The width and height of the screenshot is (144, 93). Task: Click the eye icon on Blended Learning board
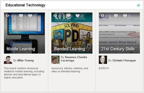(55, 16)
